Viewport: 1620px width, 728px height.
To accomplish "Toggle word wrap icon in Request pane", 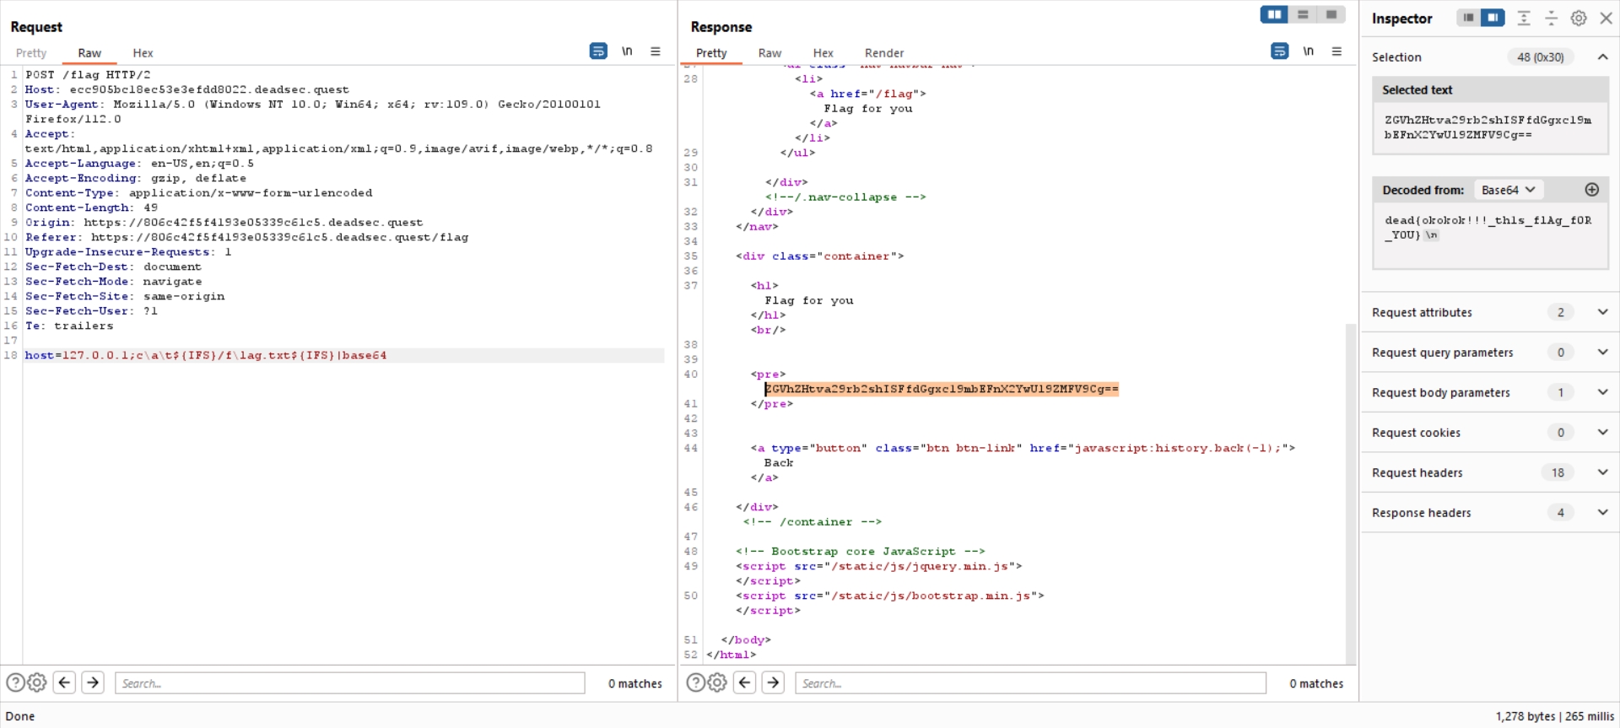I will (598, 51).
